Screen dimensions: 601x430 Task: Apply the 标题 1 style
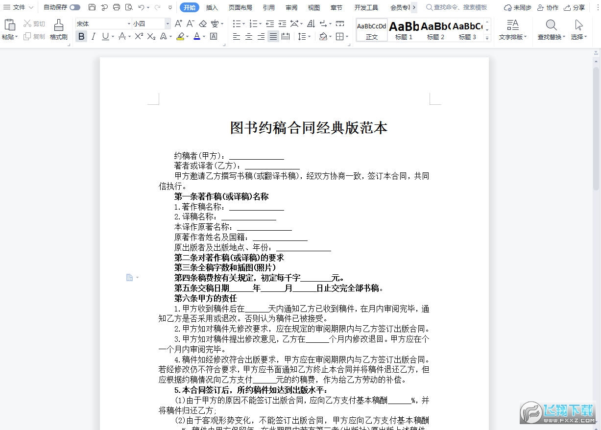pyautogui.click(x=404, y=30)
